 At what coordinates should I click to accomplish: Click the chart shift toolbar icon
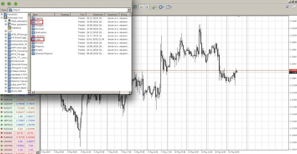coord(147,7)
